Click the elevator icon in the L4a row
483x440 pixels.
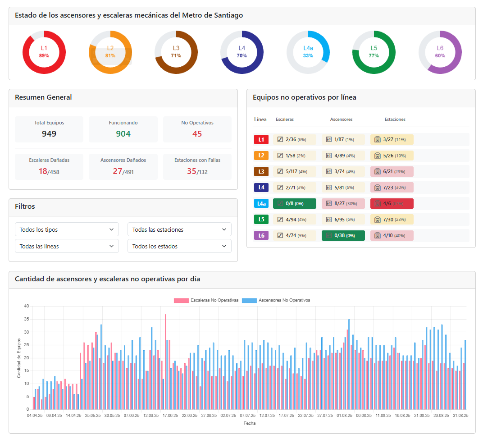click(x=328, y=203)
